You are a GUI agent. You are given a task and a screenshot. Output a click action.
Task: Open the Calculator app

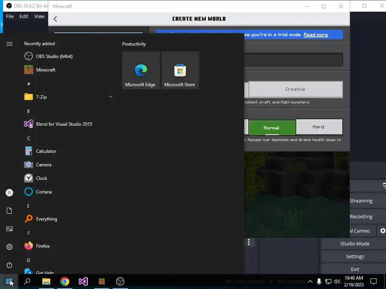coord(69,151)
